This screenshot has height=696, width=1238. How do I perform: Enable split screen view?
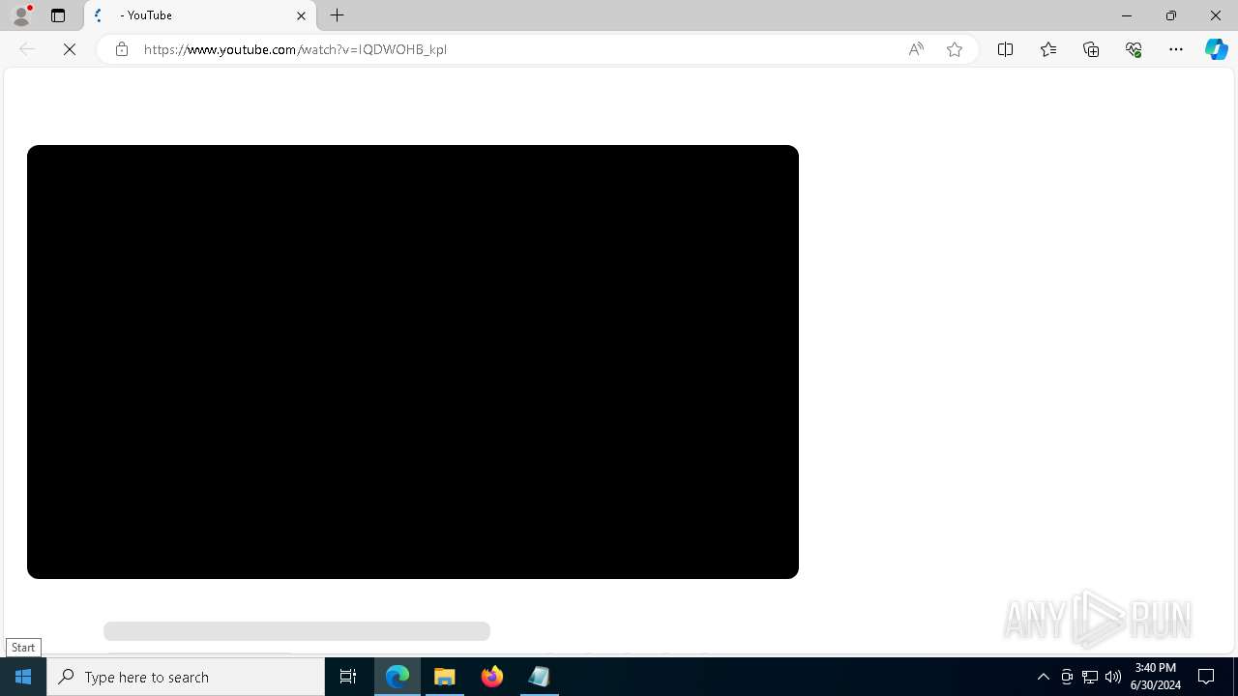[1005, 49]
